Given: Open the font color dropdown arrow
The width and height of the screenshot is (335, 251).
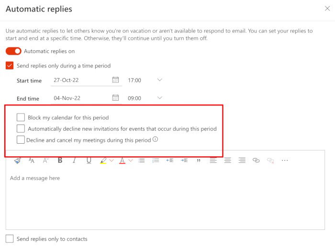Looking at the screenshot, I should [131, 160].
